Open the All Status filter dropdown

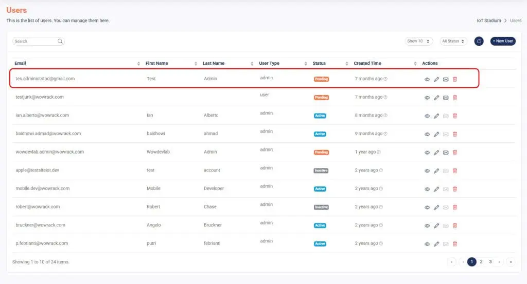point(453,41)
